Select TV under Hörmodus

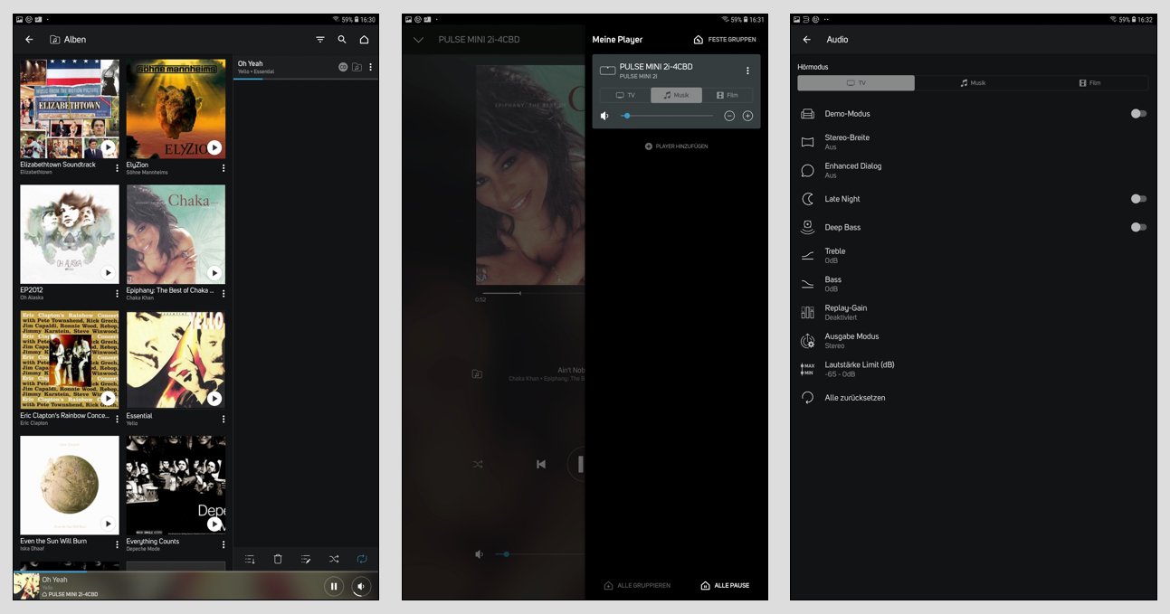click(x=856, y=83)
